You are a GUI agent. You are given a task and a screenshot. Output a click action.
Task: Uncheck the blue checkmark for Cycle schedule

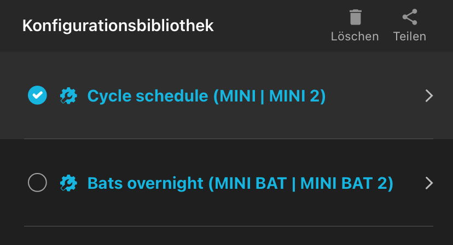[37, 95]
